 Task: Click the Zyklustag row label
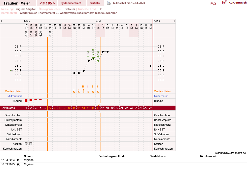point(9,108)
